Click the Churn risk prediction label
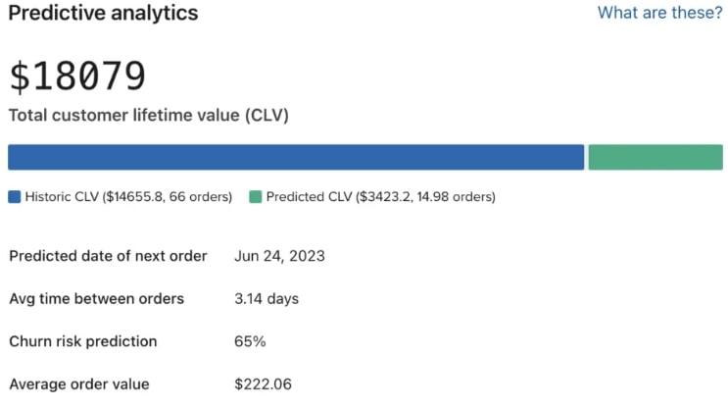The image size is (728, 408). [x=82, y=341]
